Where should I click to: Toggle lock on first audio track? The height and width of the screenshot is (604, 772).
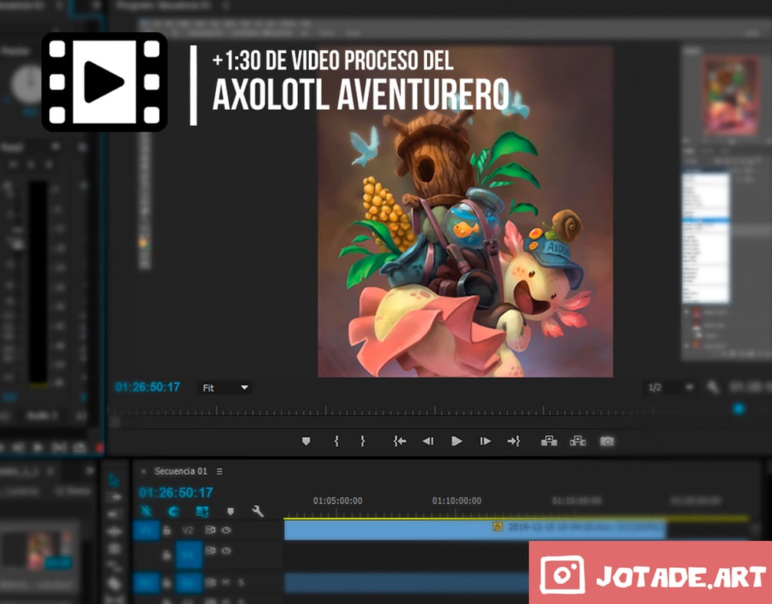coord(167,584)
